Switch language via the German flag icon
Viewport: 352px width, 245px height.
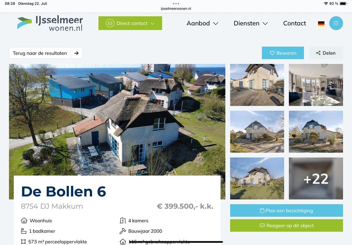point(321,24)
